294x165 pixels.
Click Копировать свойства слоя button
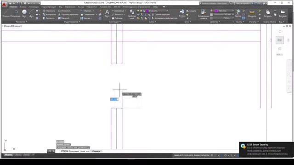pyautogui.click(x=164, y=18)
